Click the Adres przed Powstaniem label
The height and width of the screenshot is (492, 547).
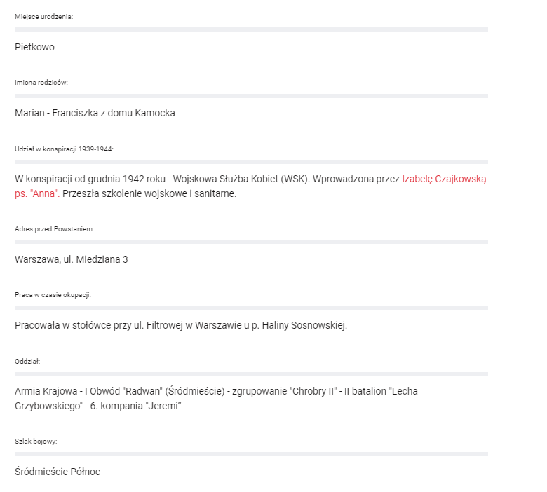point(55,229)
